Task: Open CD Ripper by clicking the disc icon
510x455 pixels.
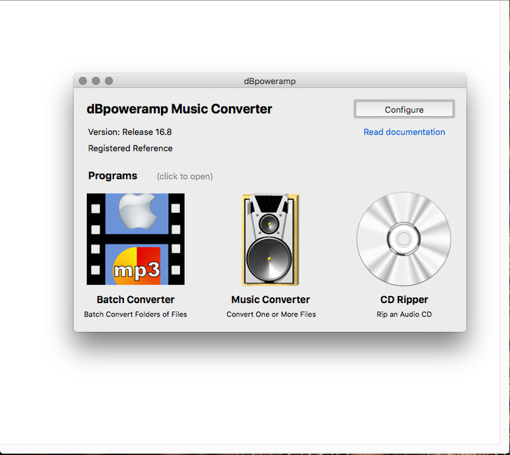Action: (404, 239)
